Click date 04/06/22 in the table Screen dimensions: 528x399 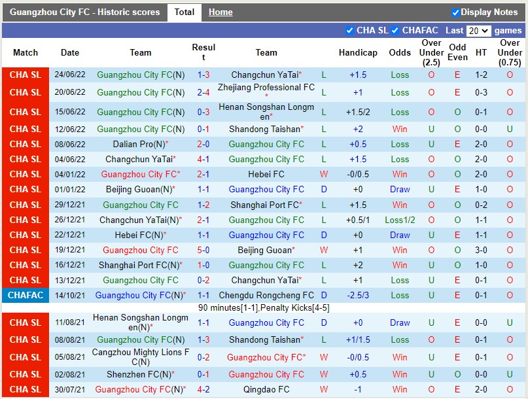tap(70, 159)
